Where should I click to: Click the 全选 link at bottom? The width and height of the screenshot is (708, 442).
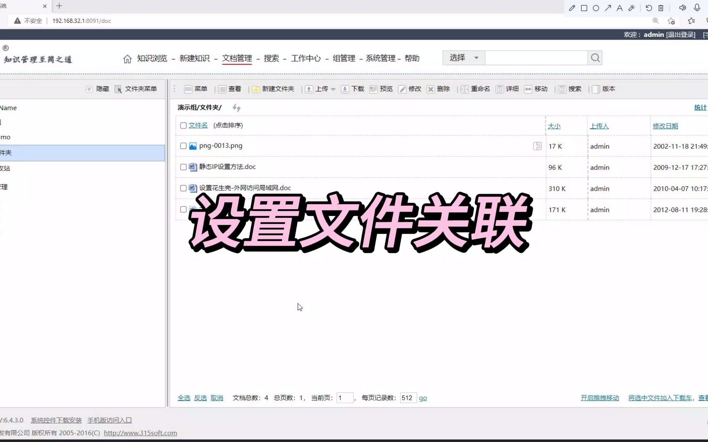coord(184,398)
